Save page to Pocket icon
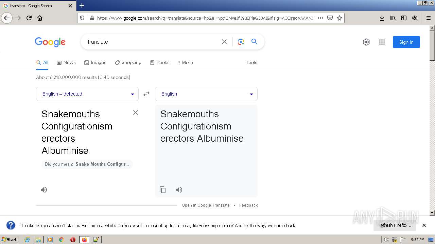Viewport: 435px width, 244px height. [330, 18]
